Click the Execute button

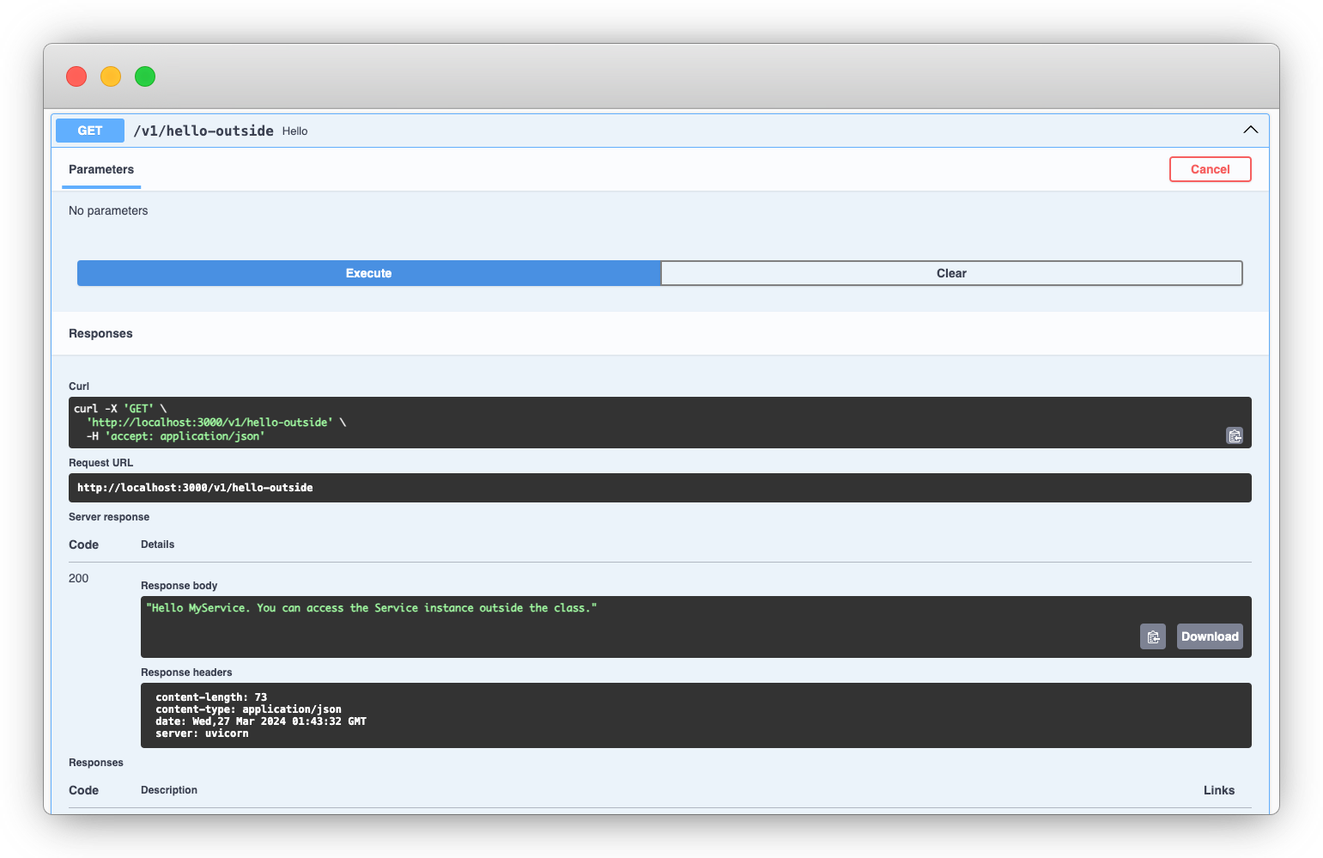point(369,273)
